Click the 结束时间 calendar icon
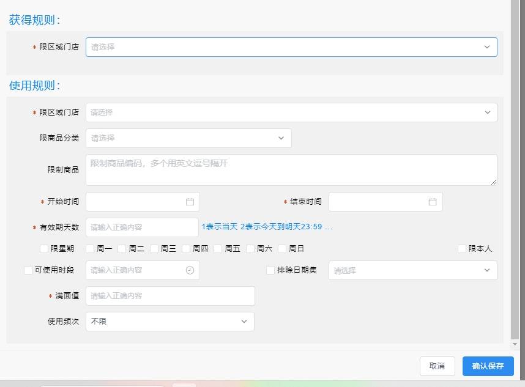Image resolution: width=525 pixels, height=387 pixels. (x=433, y=202)
